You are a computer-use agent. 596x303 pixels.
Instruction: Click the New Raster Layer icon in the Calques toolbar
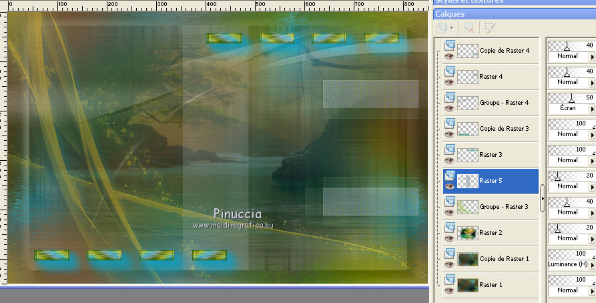442,28
